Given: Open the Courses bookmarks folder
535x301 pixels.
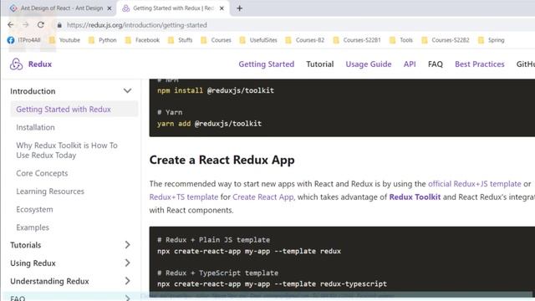Looking at the screenshot, I should (216, 40).
